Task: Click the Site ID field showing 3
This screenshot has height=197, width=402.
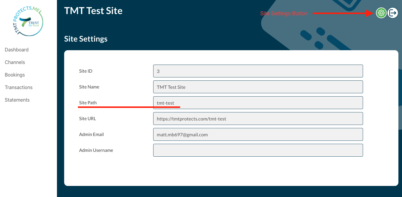Action: [258, 71]
